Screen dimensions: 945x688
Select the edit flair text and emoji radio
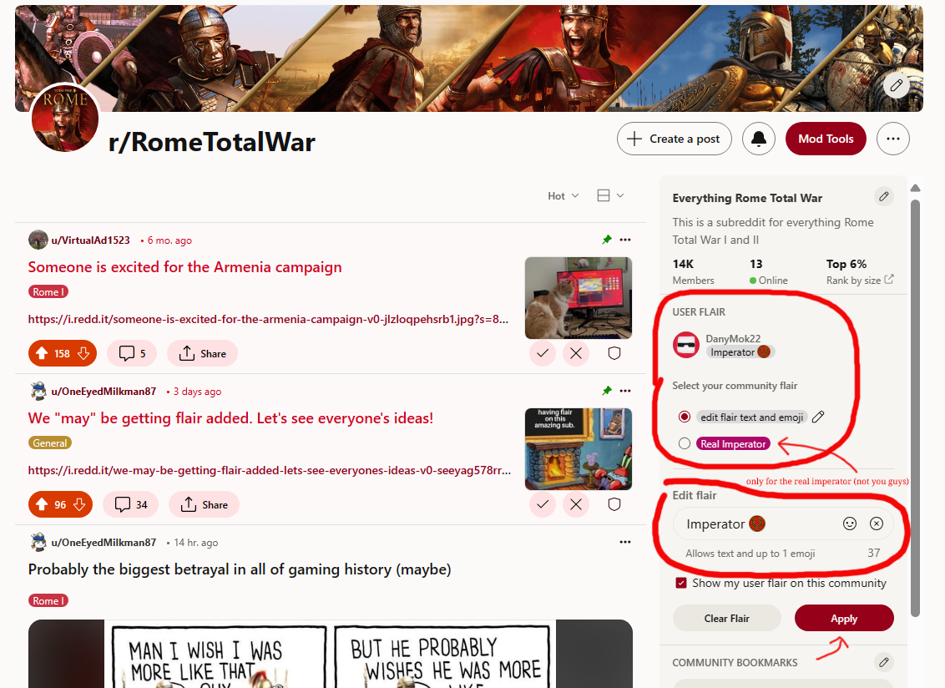coord(684,417)
